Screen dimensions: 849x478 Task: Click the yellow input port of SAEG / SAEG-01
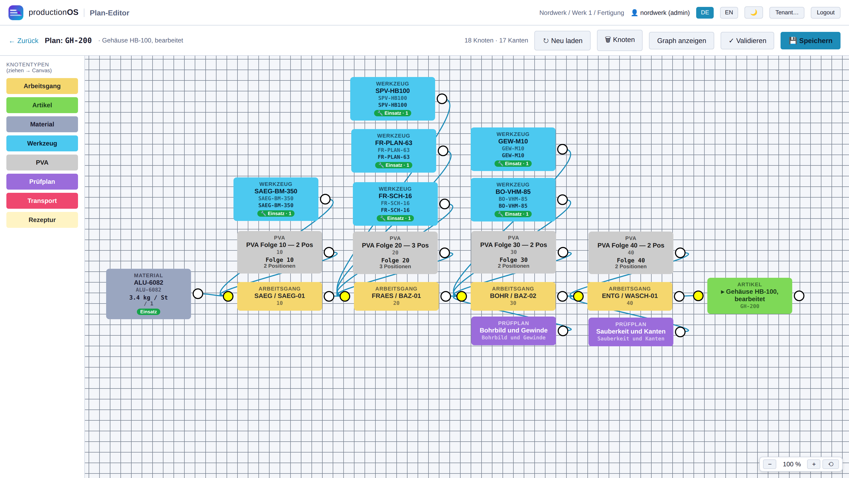228,296
